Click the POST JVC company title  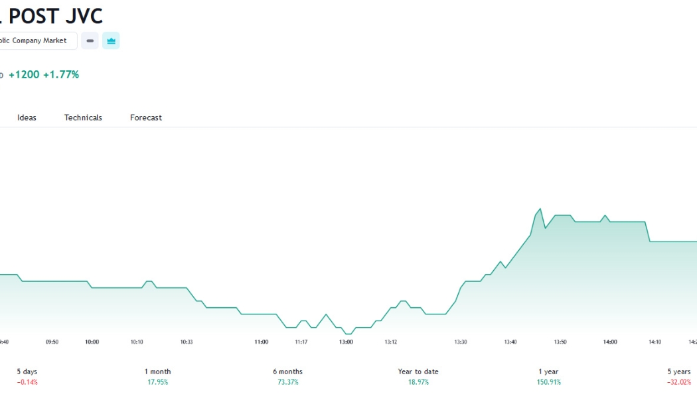pyautogui.click(x=56, y=16)
